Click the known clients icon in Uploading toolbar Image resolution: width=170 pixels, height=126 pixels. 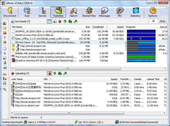(x=65, y=73)
